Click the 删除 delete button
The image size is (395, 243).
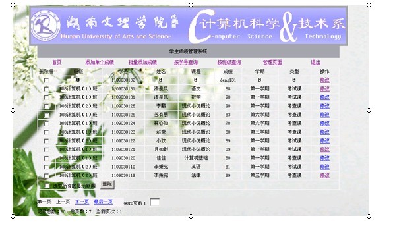coord(107,184)
